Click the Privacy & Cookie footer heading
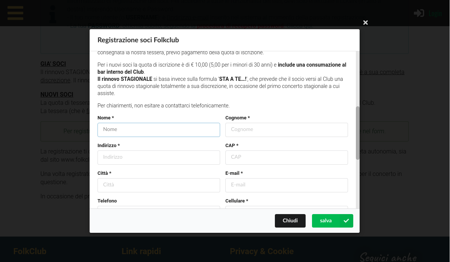 (262, 252)
